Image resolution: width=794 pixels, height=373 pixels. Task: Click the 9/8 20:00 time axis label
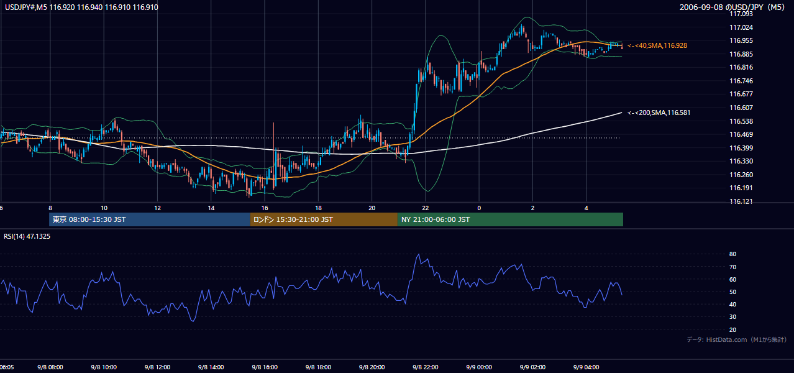pos(372,367)
